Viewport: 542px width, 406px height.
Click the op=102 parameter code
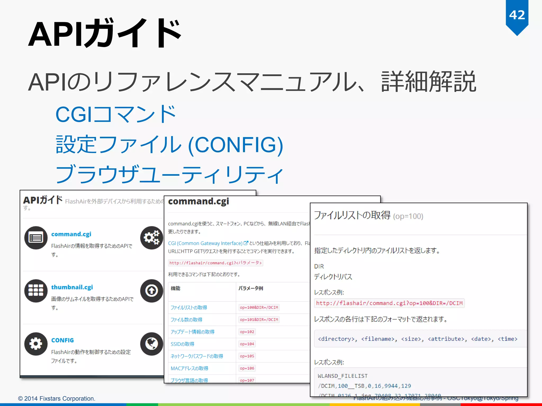(x=247, y=332)
